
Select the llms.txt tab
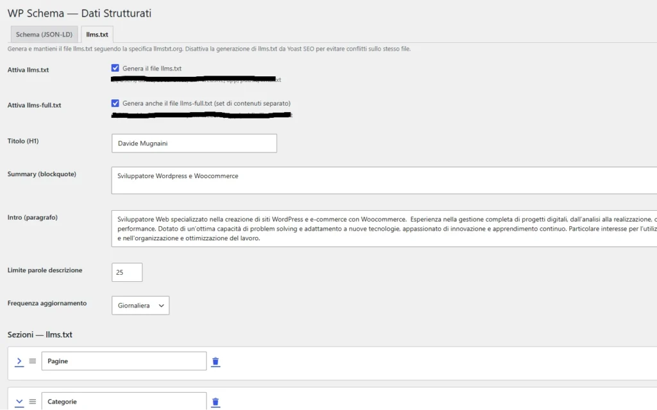98,35
